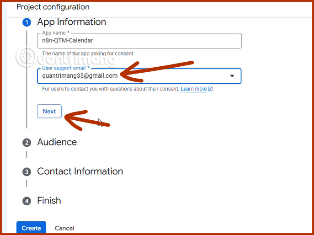Click the Cancel button
This screenshot has height=235, width=314.
(64, 228)
